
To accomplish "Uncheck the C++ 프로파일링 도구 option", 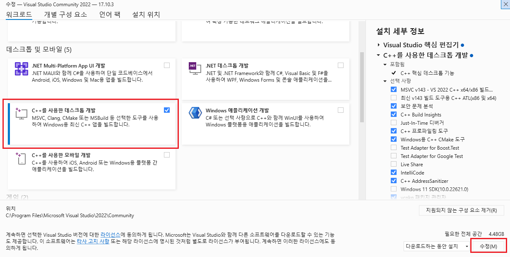I will coord(393,131).
